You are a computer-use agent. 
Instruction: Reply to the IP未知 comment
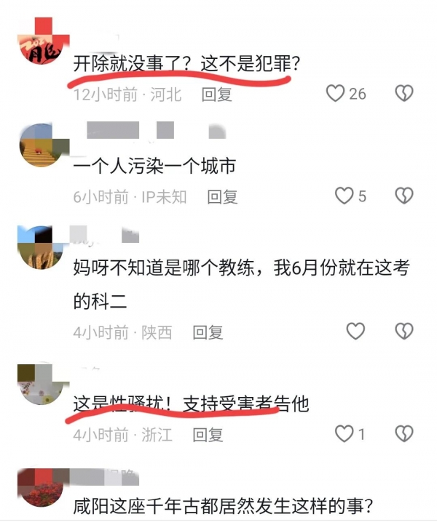[222, 197]
